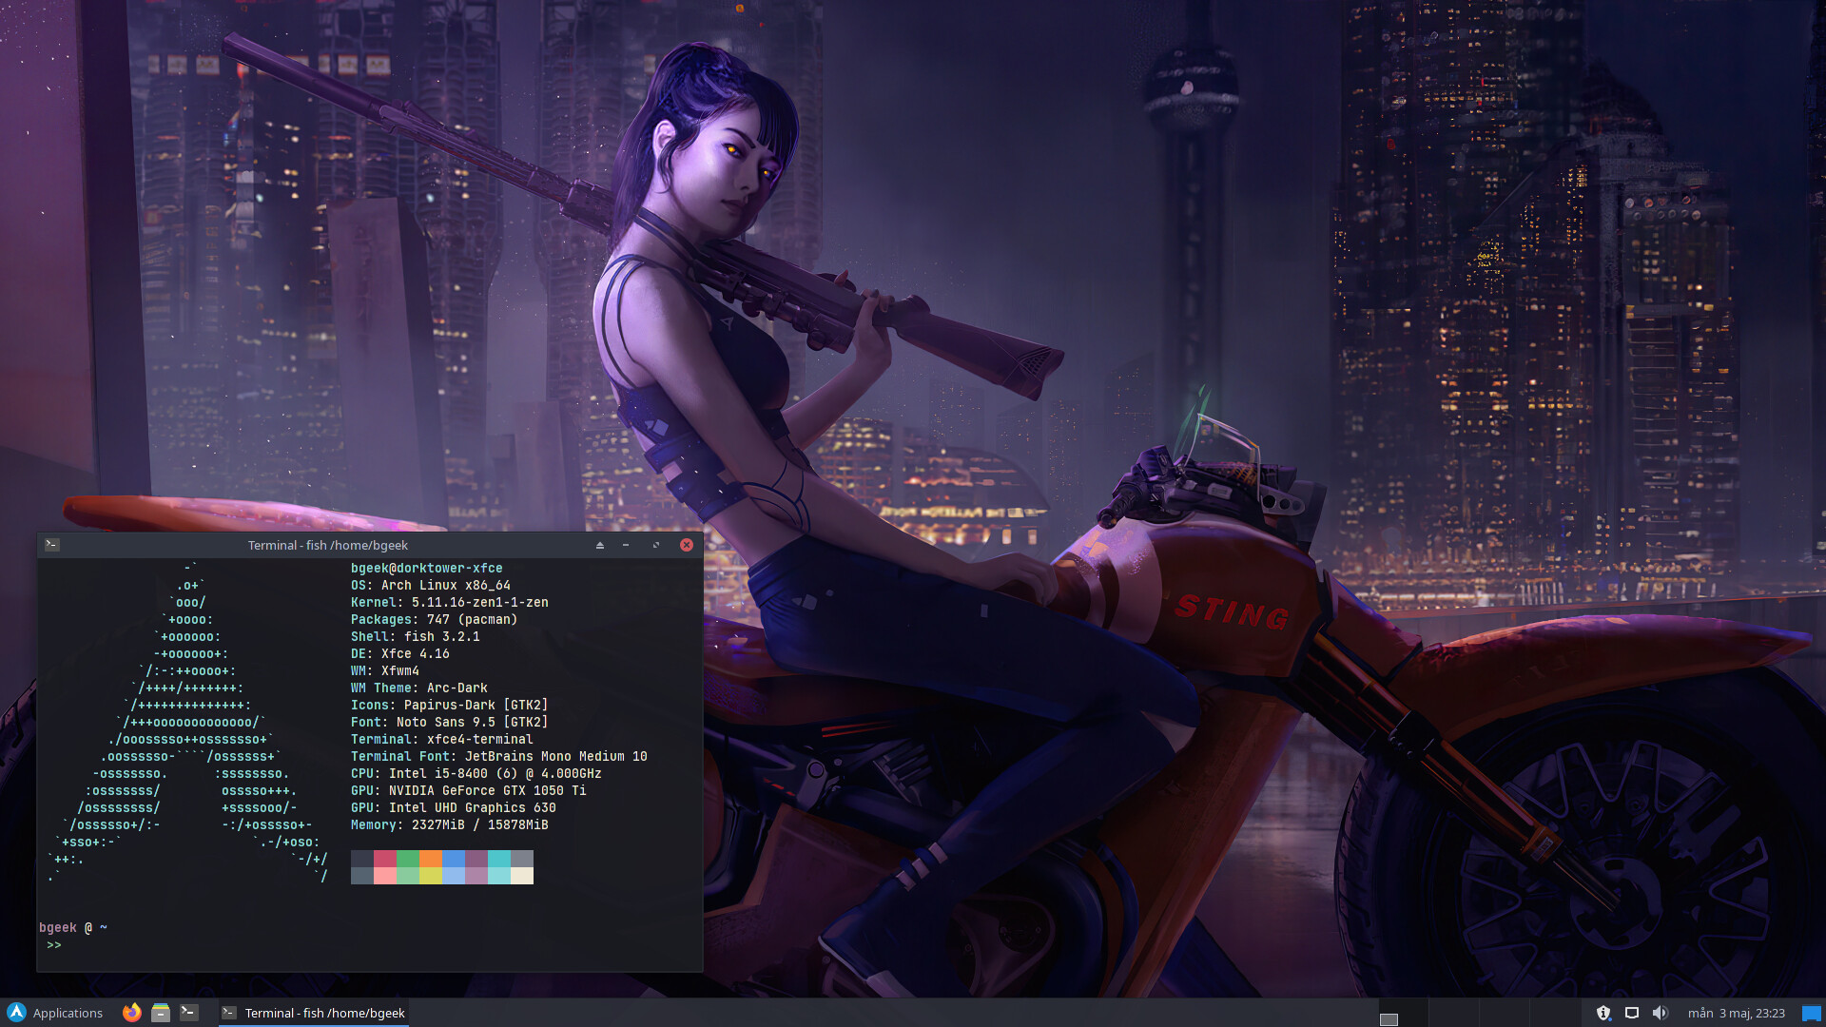
Task: Open the file manager launcher on the panel
Action: point(161,1013)
